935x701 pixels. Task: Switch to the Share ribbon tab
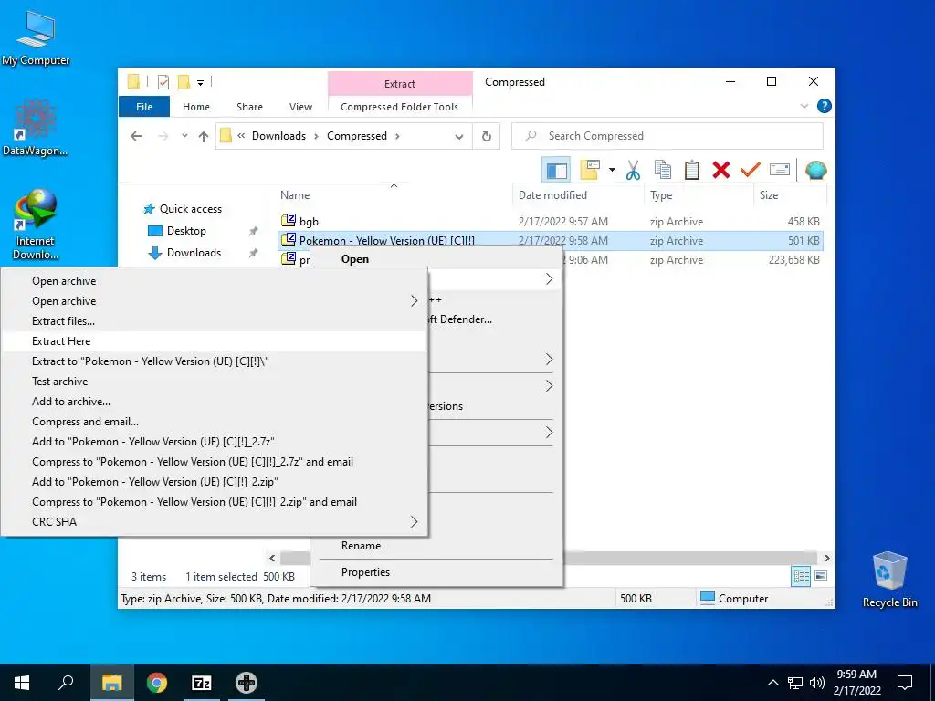(249, 107)
